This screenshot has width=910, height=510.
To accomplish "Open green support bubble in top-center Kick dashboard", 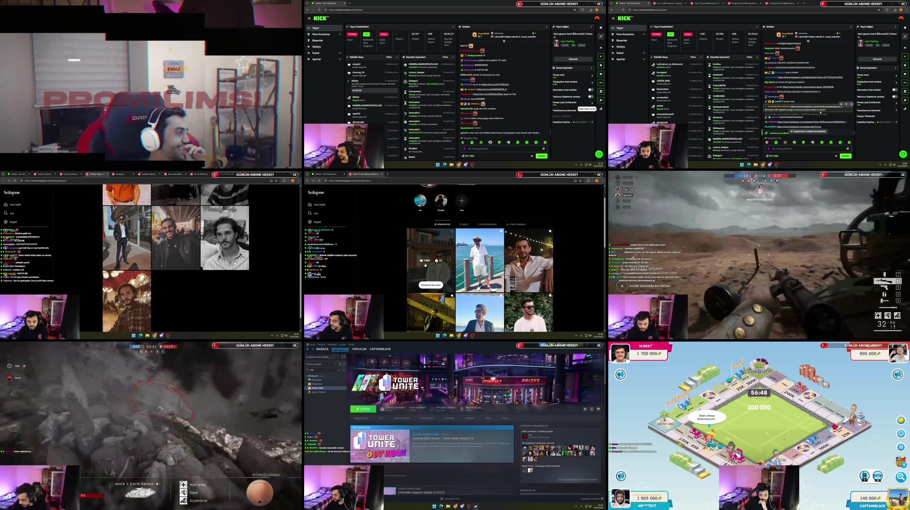I will [x=599, y=154].
